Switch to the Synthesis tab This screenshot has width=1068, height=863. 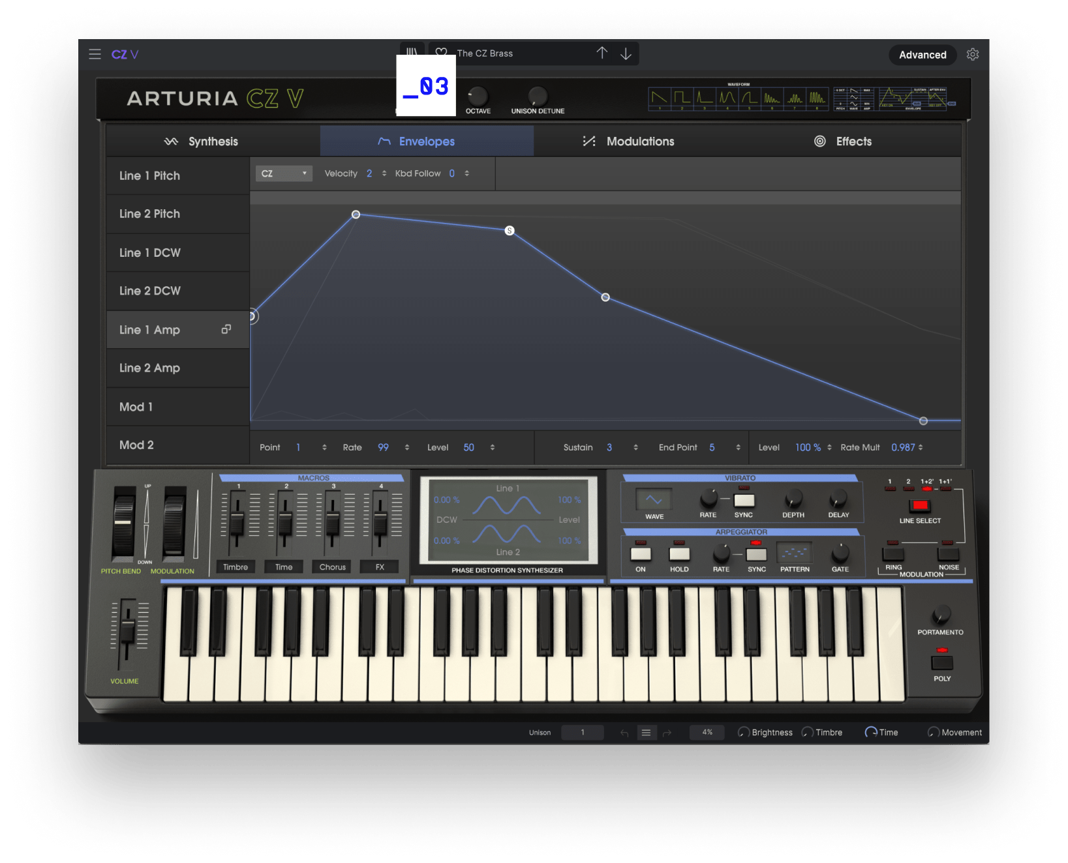213,141
